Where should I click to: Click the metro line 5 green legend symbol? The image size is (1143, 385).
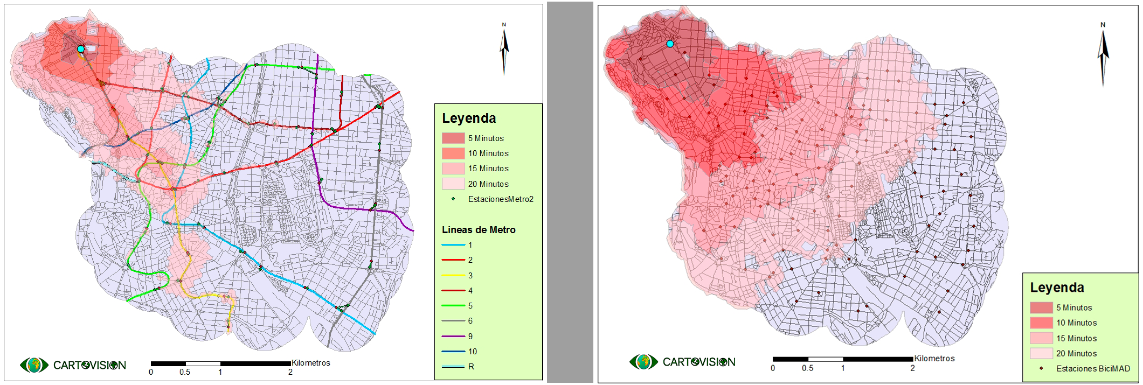click(x=453, y=305)
